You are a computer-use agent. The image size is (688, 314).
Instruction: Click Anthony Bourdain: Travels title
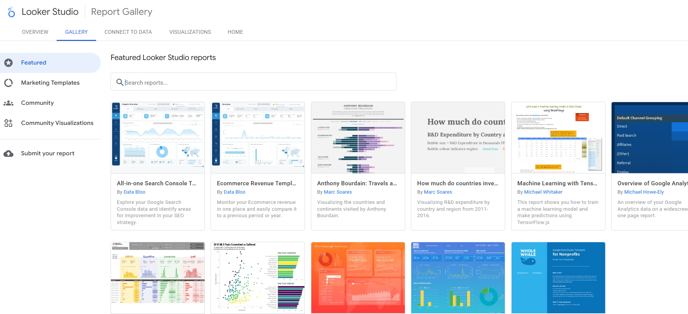(357, 183)
